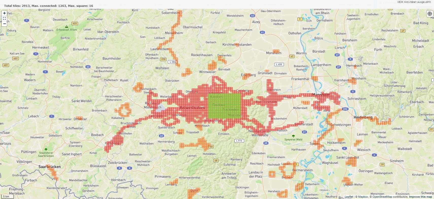Open the Leaflet attribution link
Image resolution: width=434 pixels, height=199 pixels.
click(x=349, y=197)
